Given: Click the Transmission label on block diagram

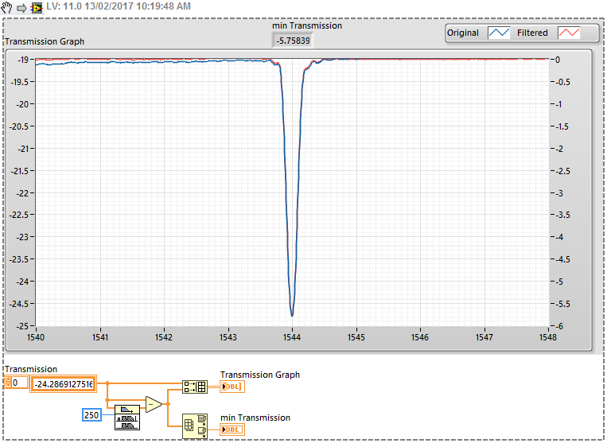Looking at the screenshot, I should pos(31,369).
